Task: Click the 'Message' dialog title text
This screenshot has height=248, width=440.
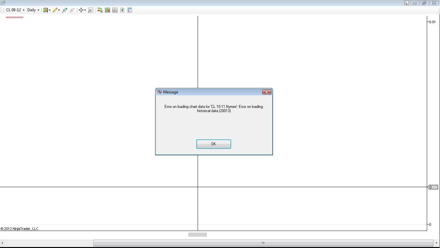Action: pos(171,92)
